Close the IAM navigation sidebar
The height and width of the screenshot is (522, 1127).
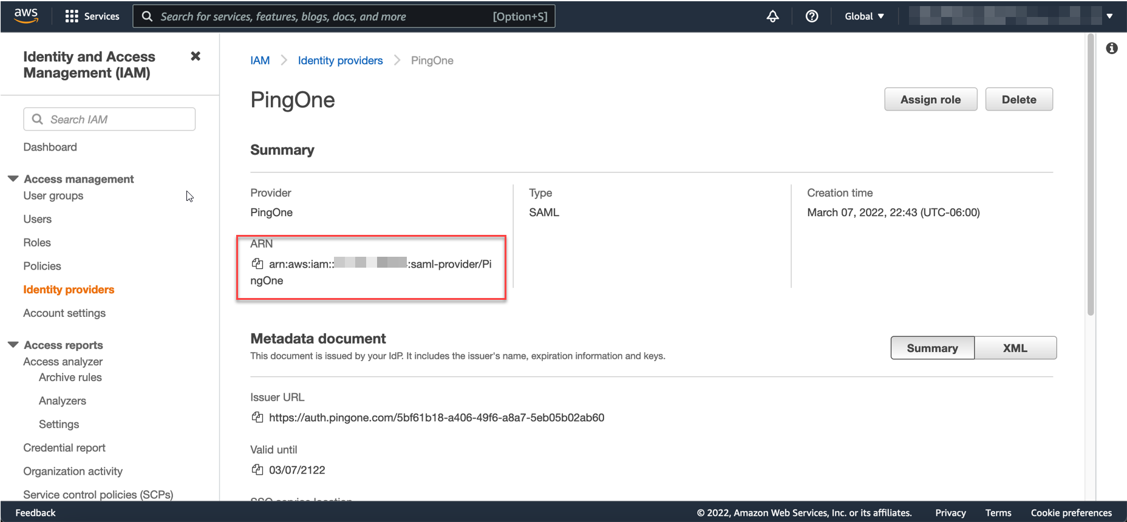[x=196, y=56]
